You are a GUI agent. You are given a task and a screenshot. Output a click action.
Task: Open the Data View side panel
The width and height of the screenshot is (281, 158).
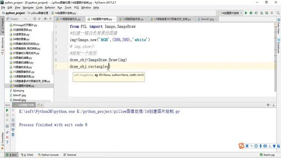[x=279, y=26]
